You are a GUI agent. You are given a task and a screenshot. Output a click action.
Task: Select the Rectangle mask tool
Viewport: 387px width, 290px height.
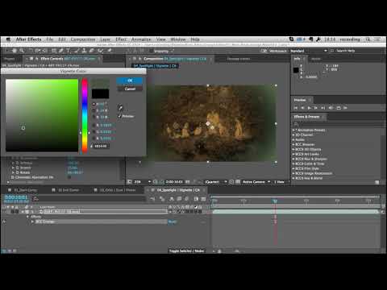(54, 51)
